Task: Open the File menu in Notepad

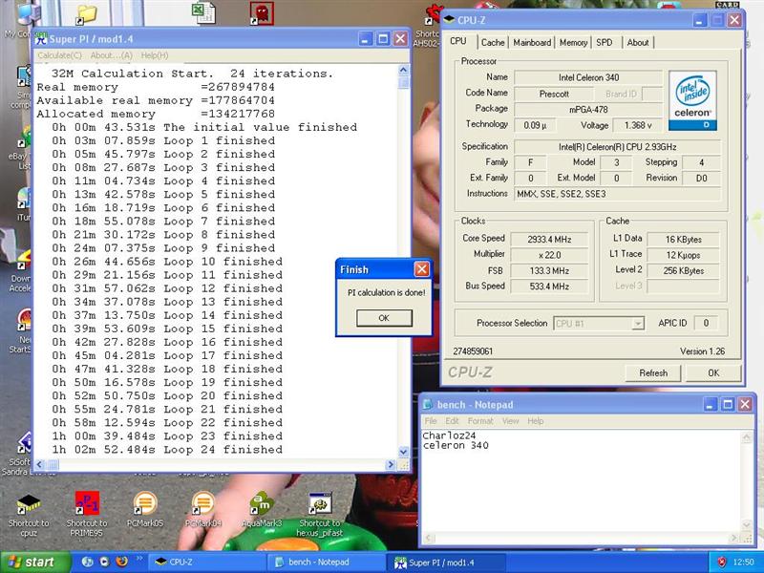Action: point(431,421)
